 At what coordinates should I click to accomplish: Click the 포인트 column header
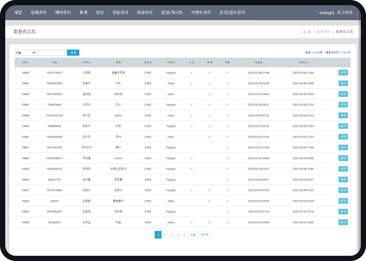click(x=148, y=63)
